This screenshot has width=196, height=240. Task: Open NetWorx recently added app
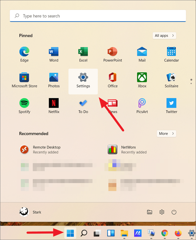[127, 149]
